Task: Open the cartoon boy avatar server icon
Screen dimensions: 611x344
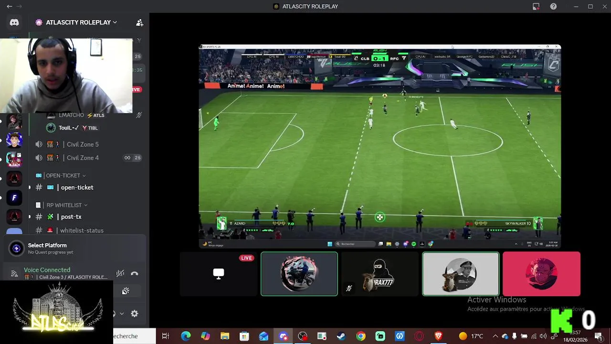Action: (14, 140)
